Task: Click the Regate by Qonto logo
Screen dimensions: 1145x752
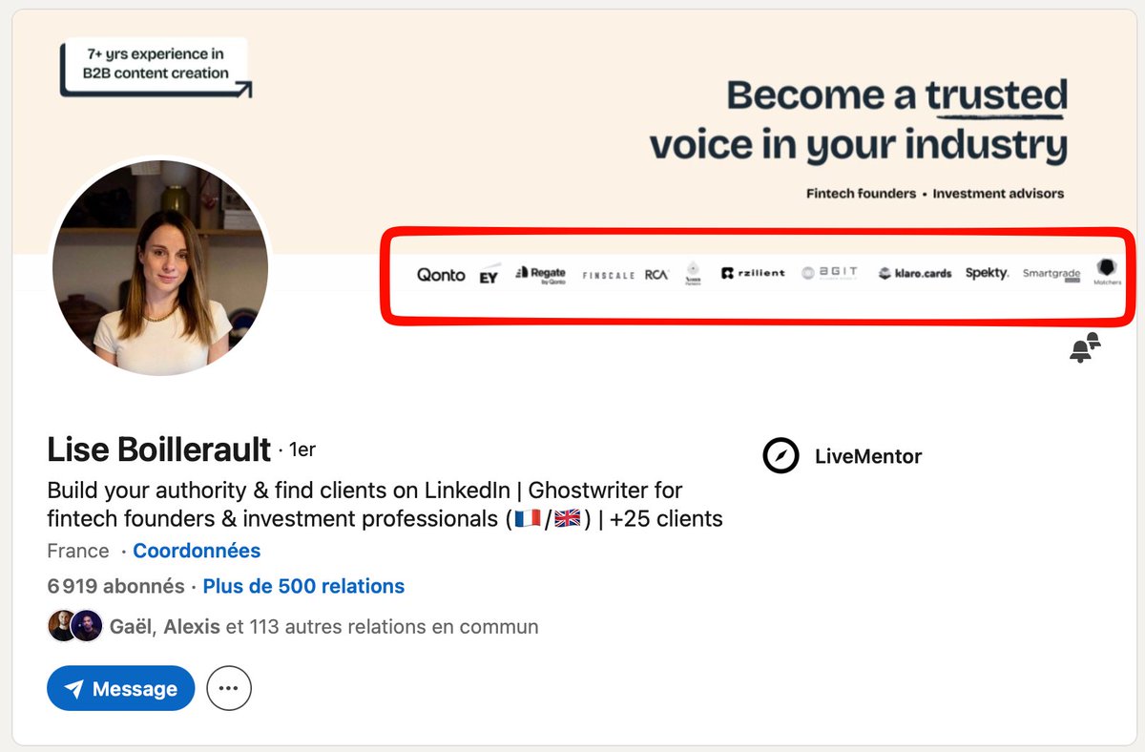Action: coord(540,275)
